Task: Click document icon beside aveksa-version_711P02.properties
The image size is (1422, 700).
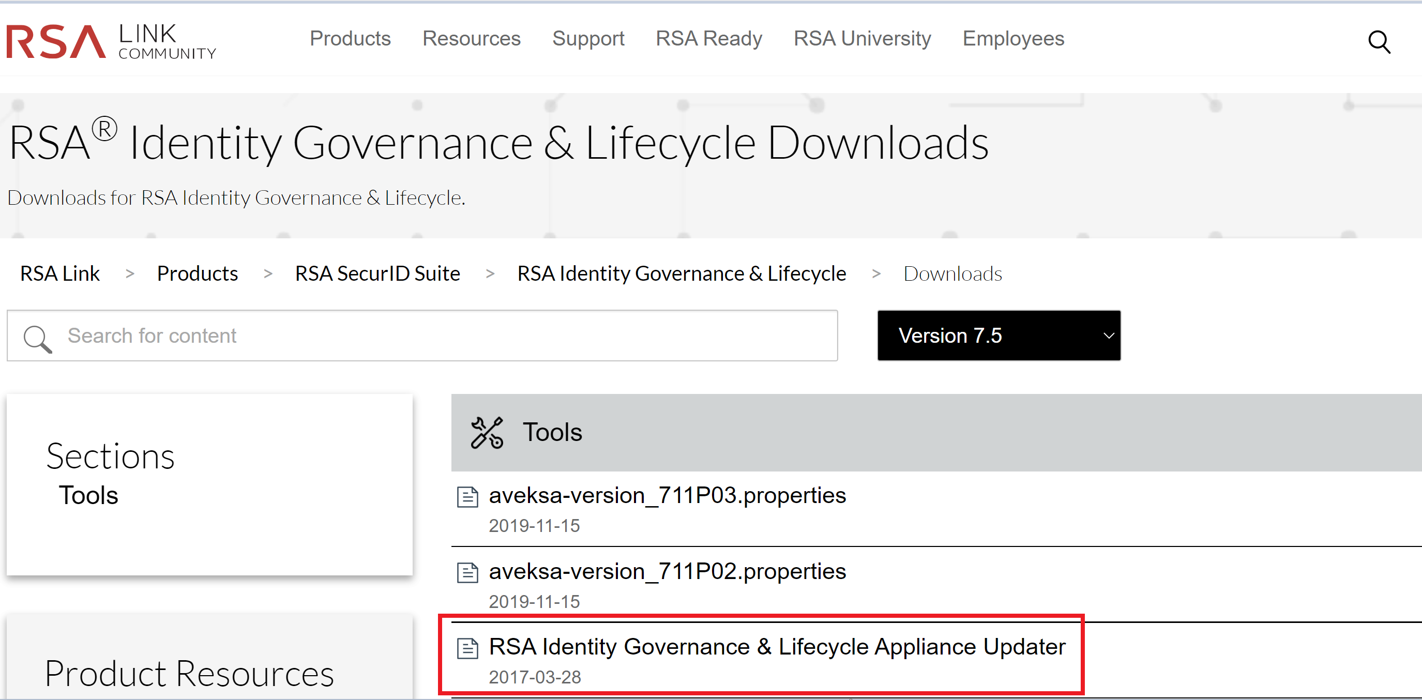Action: 467,572
